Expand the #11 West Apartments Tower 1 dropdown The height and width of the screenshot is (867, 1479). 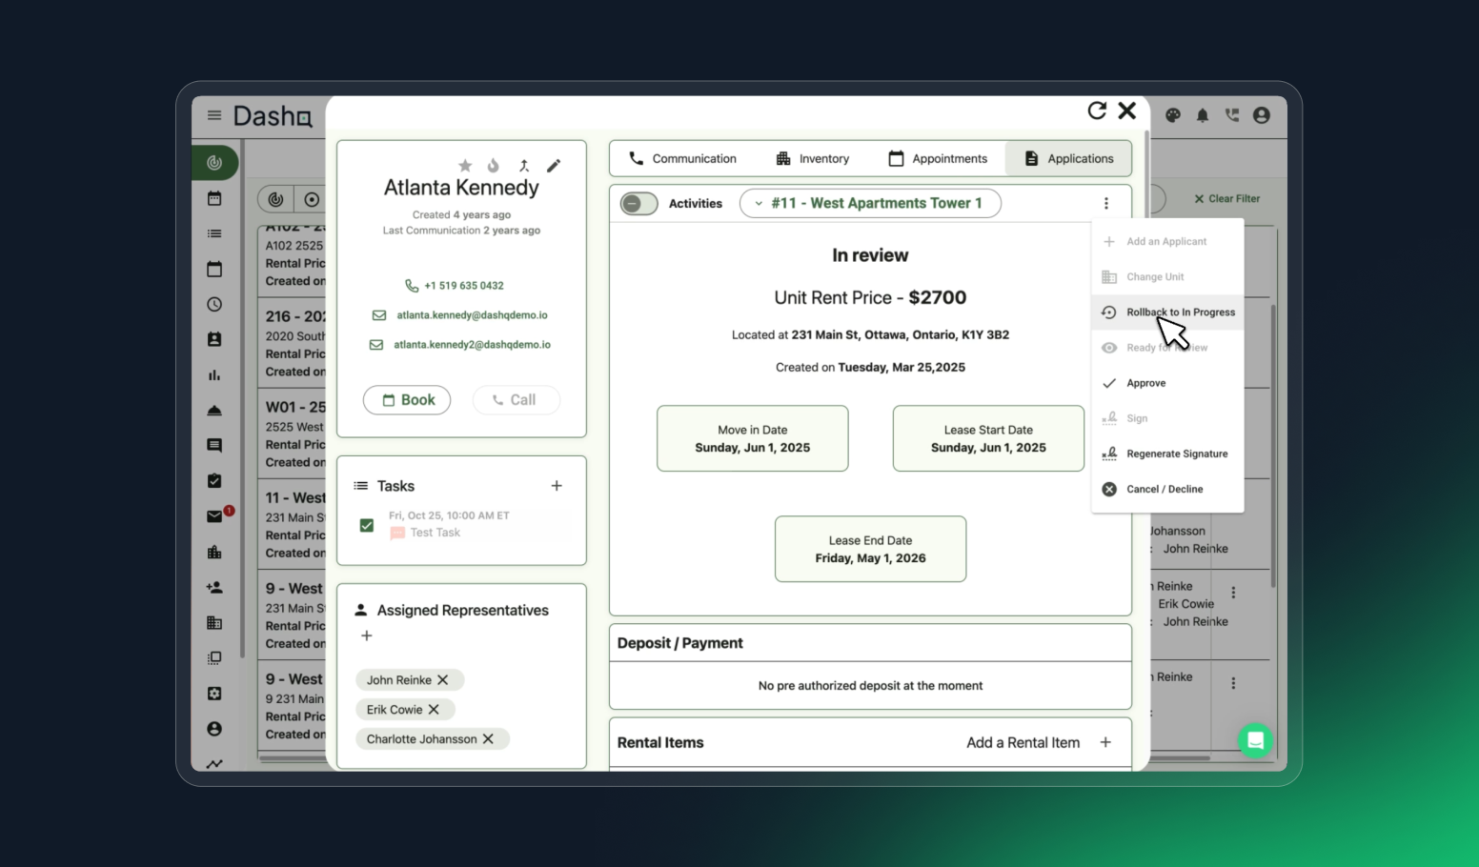[x=869, y=203]
